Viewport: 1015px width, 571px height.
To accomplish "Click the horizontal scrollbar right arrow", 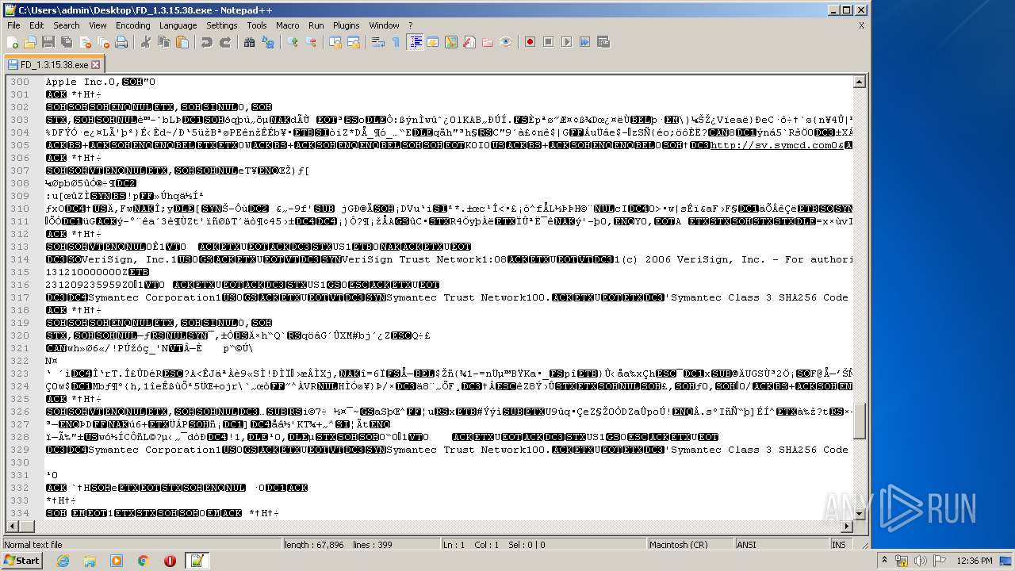I will click(x=848, y=527).
